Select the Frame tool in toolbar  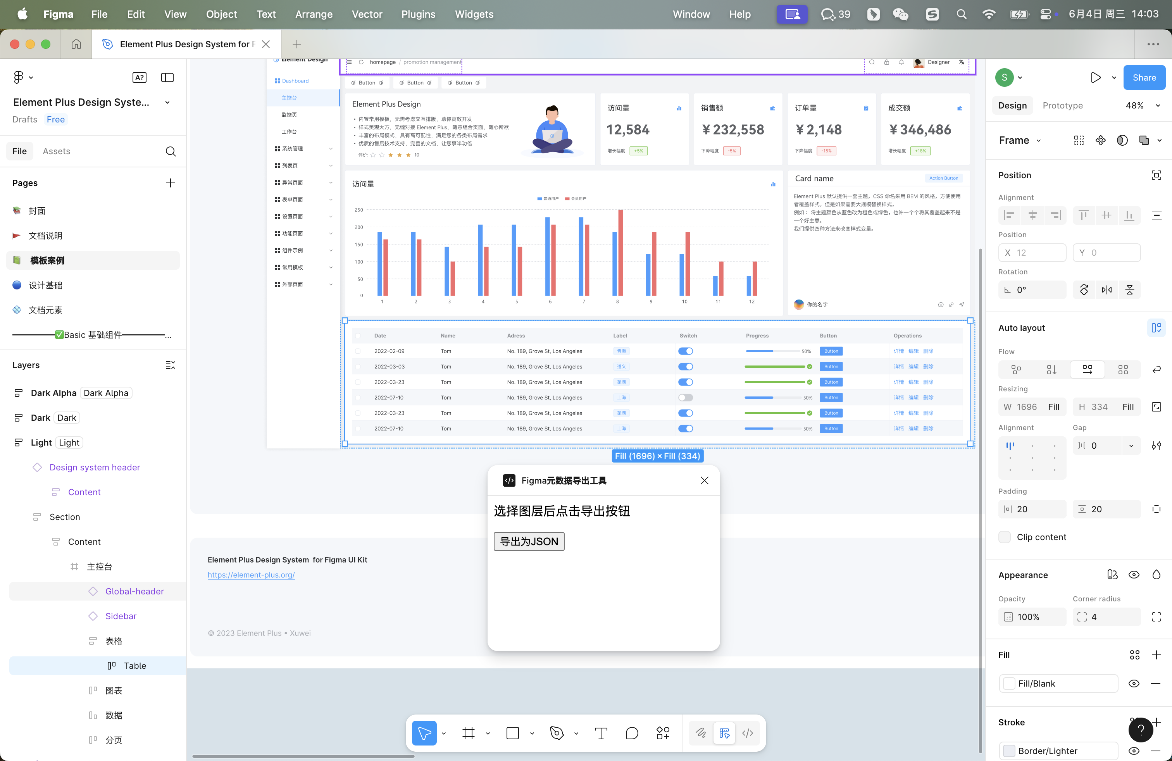coord(468,733)
